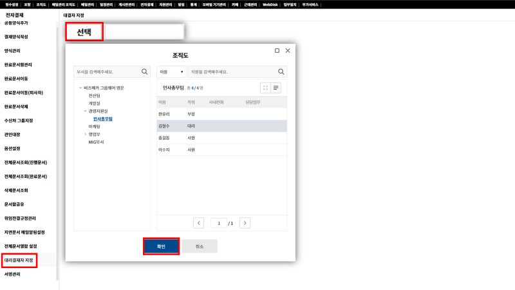Go to the previous page of employees
The width and height of the screenshot is (515, 290).
[x=199, y=223]
